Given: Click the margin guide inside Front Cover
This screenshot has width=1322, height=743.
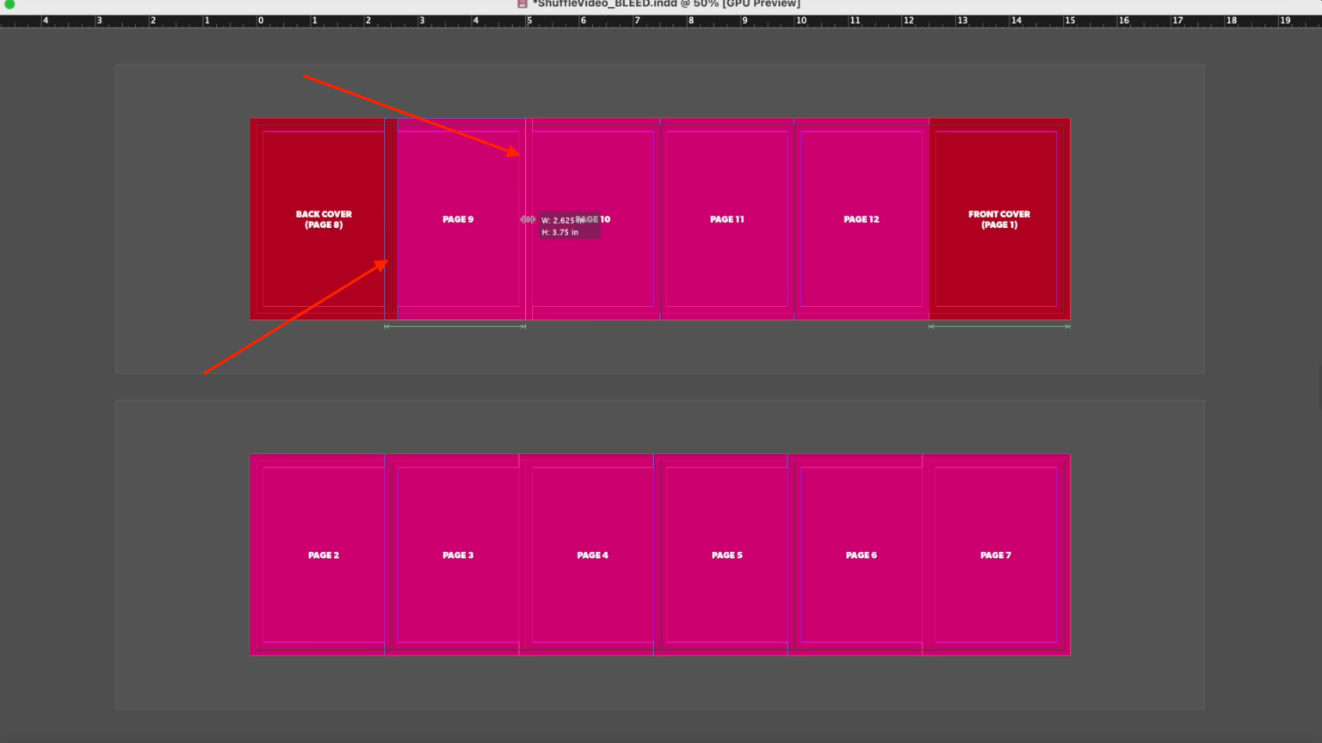Looking at the screenshot, I should pos(998,133).
